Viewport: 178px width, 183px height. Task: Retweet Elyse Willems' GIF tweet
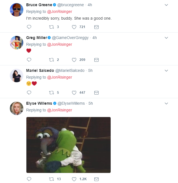51,179
